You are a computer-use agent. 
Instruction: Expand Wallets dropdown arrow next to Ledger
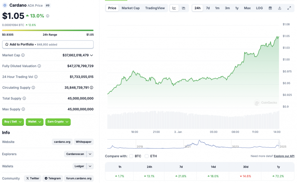point(90,166)
